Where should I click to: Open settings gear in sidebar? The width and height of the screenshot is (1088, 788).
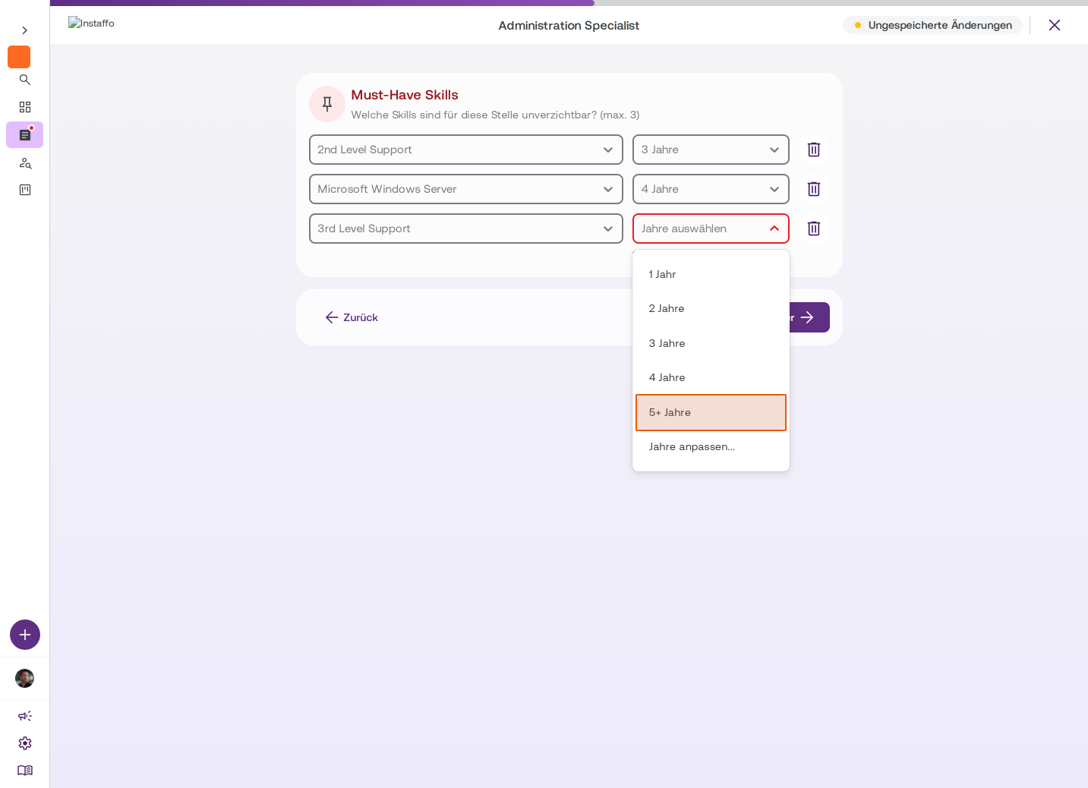click(25, 743)
